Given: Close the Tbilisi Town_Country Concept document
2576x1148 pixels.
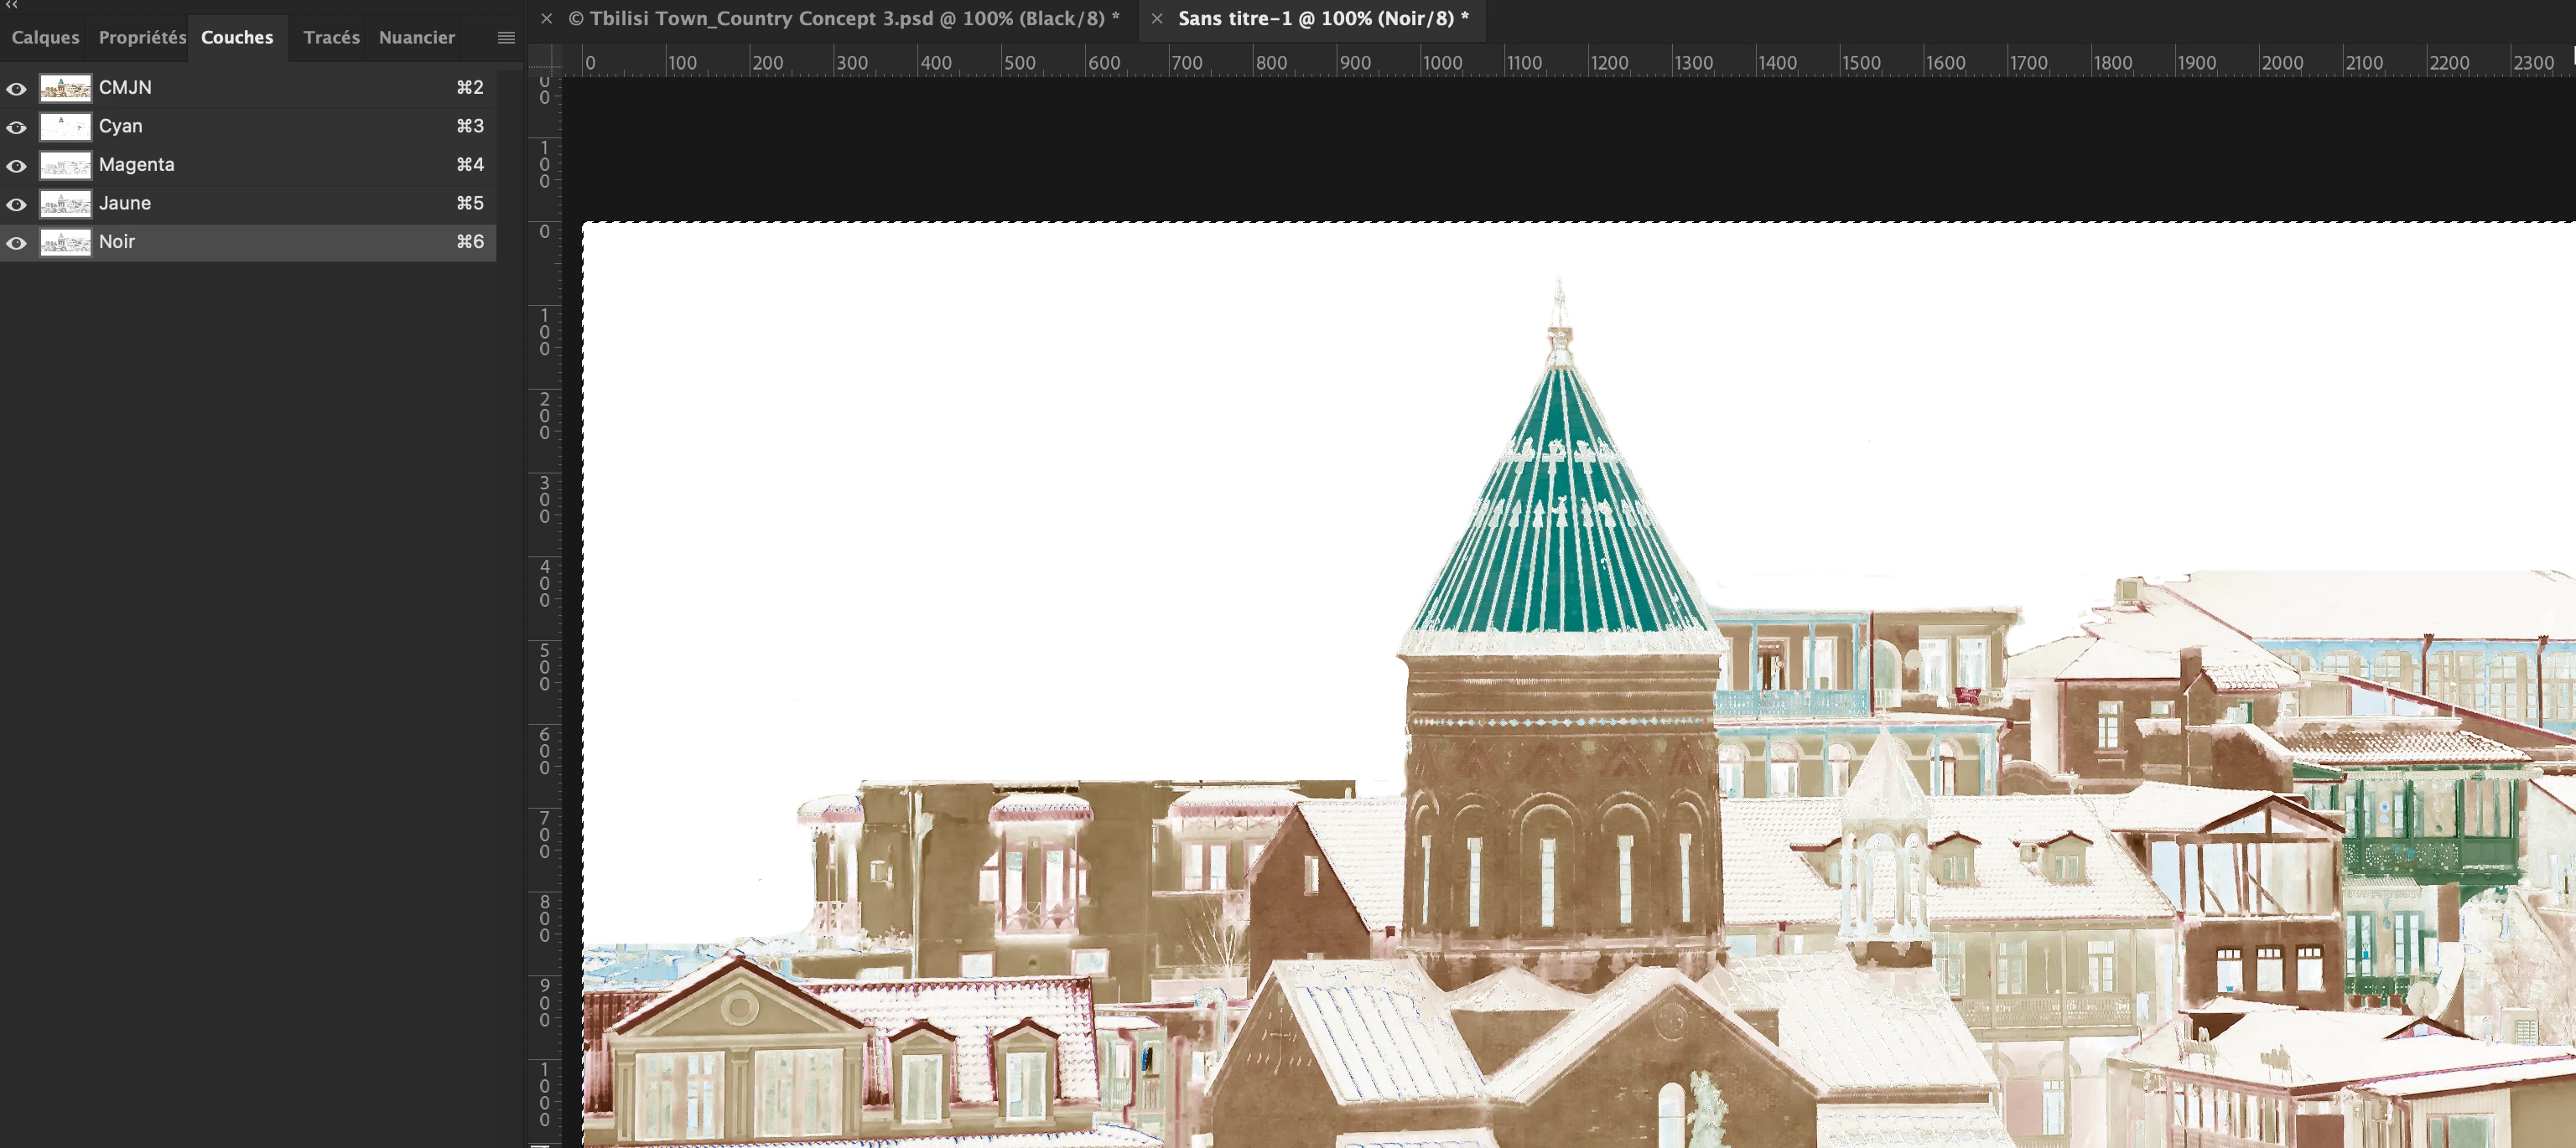Looking at the screenshot, I should [x=546, y=19].
